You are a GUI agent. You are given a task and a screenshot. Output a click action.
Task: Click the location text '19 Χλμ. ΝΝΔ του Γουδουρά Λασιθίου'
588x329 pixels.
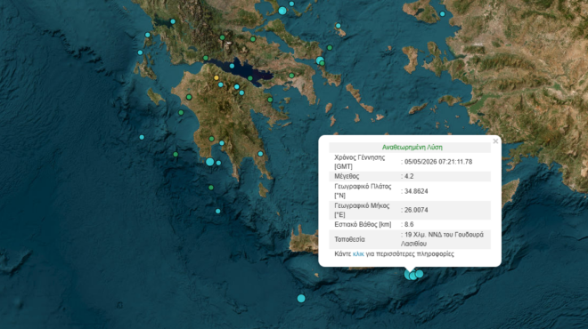click(x=444, y=239)
